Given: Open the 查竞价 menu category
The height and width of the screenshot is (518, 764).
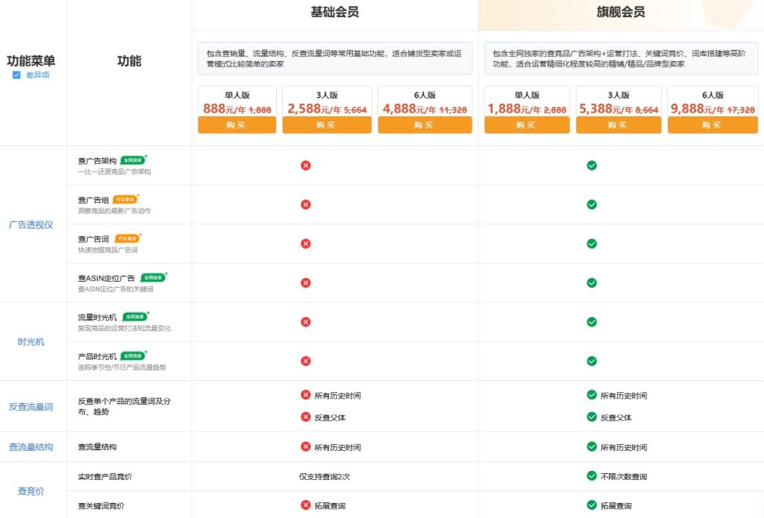Looking at the screenshot, I should click(31, 491).
